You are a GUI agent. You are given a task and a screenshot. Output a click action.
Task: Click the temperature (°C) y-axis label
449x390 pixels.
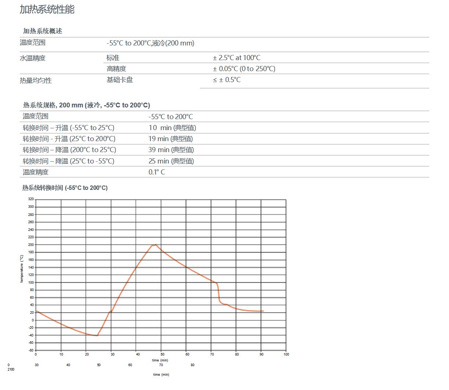point(22,269)
